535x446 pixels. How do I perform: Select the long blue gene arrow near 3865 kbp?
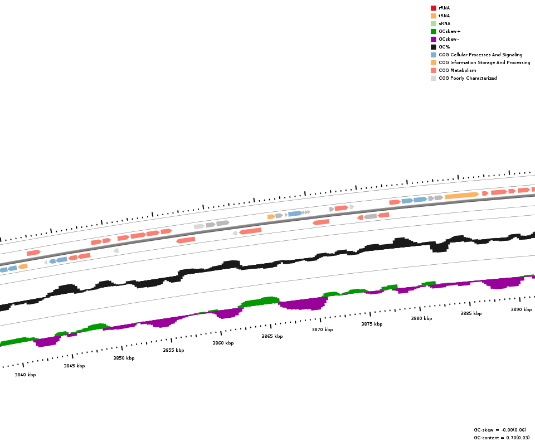coord(295,214)
